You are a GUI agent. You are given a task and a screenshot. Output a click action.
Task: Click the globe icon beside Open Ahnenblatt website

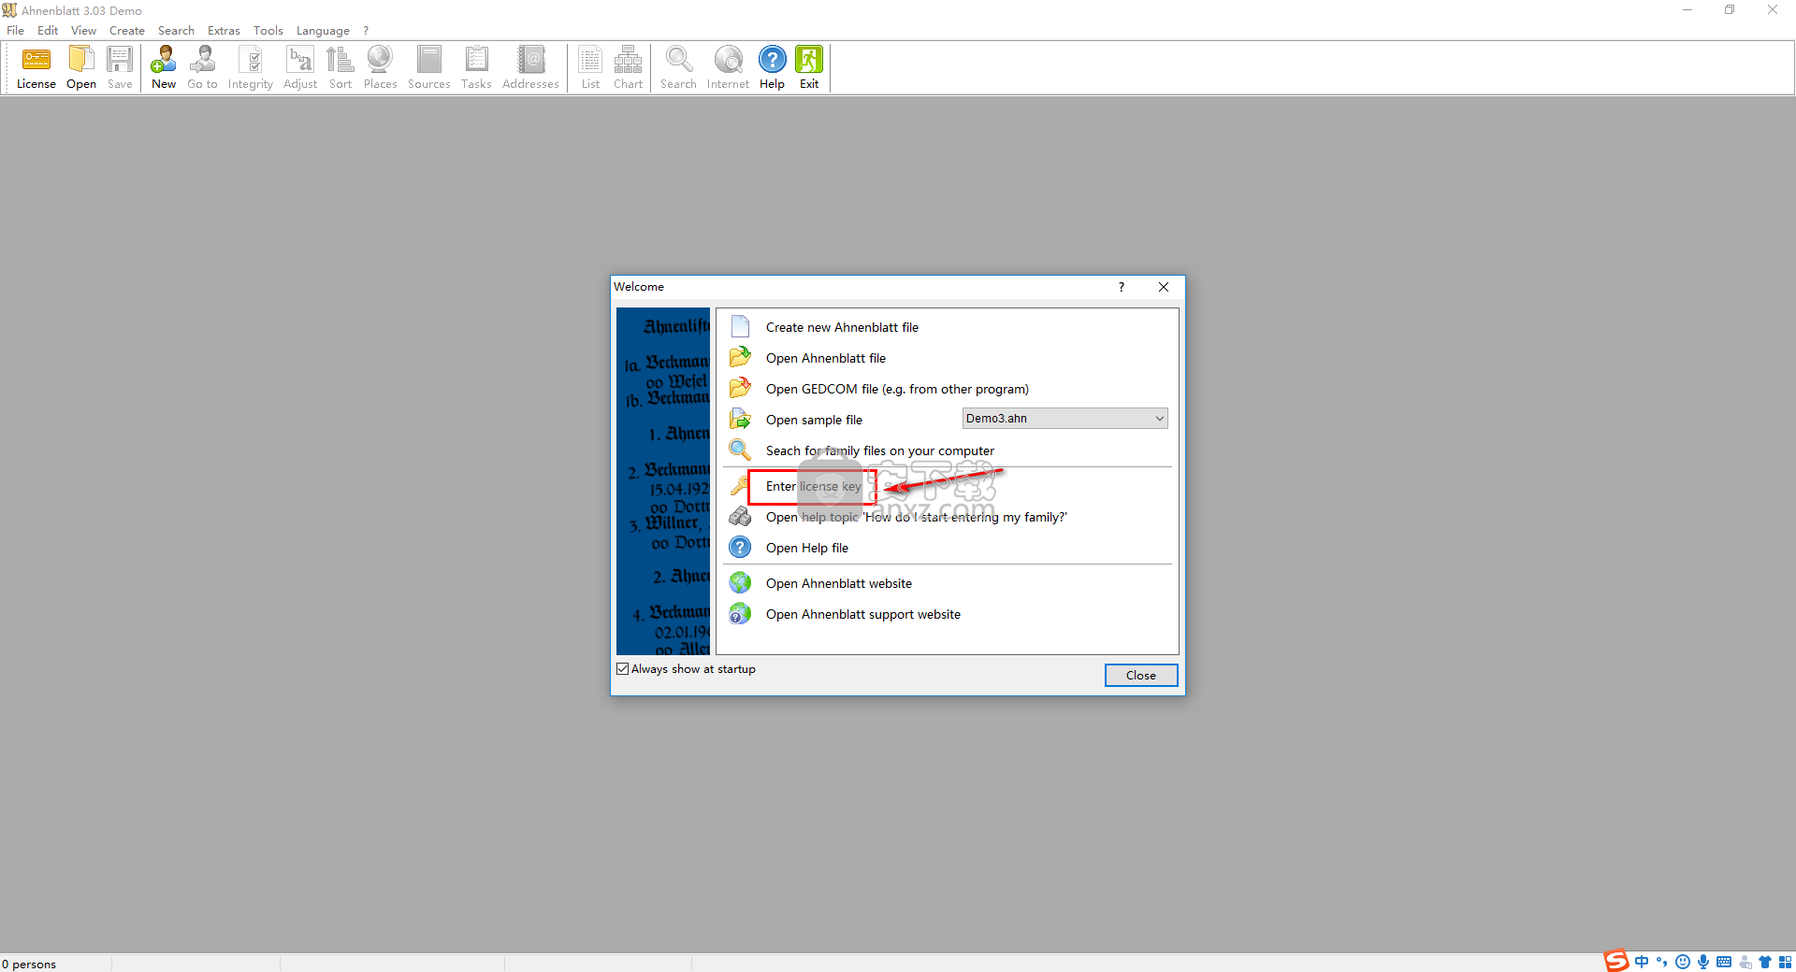(x=740, y=582)
